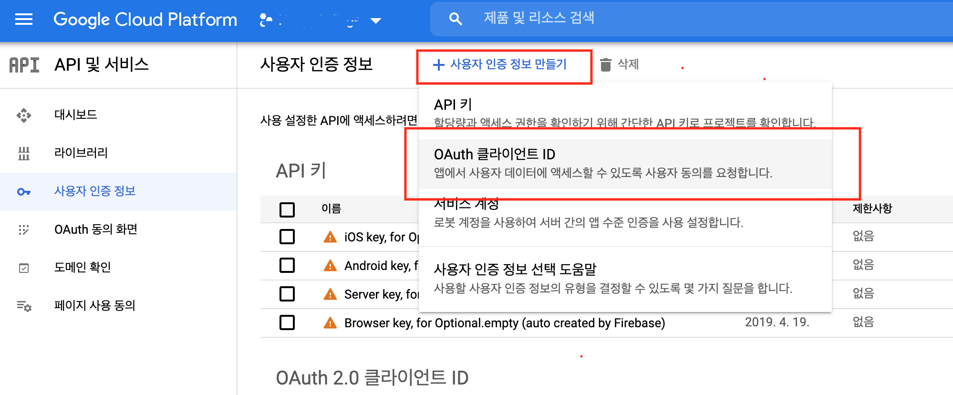Expand the project selector dropdown arrow

[x=376, y=21]
